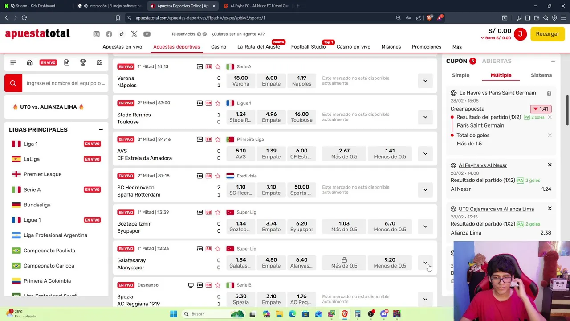Expand markets for Verona vs Nápoles
Viewport: 570px width, 321px height.
coord(425,81)
